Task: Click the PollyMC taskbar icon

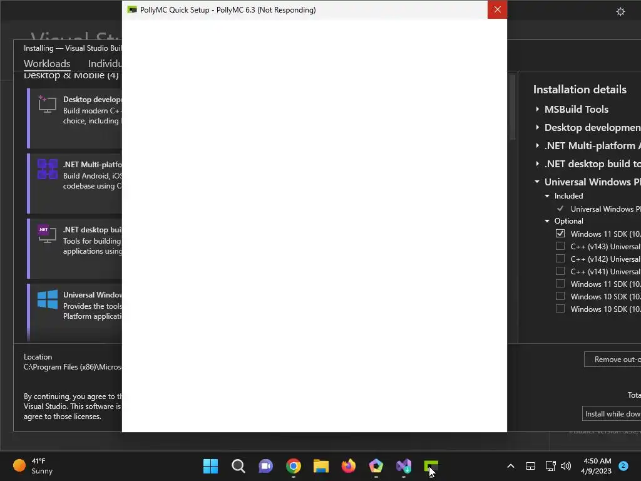Action: (x=431, y=466)
